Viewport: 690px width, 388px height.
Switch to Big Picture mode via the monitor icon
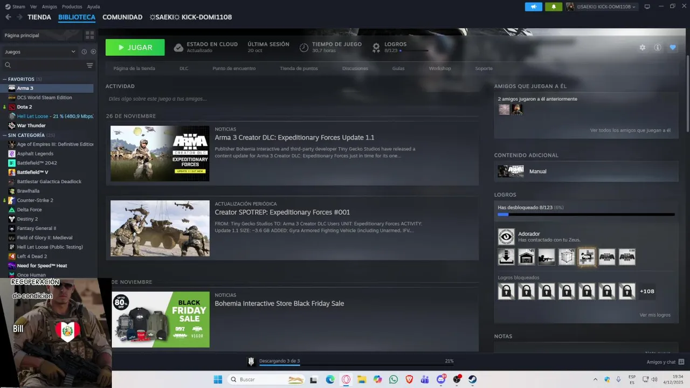pos(647,6)
